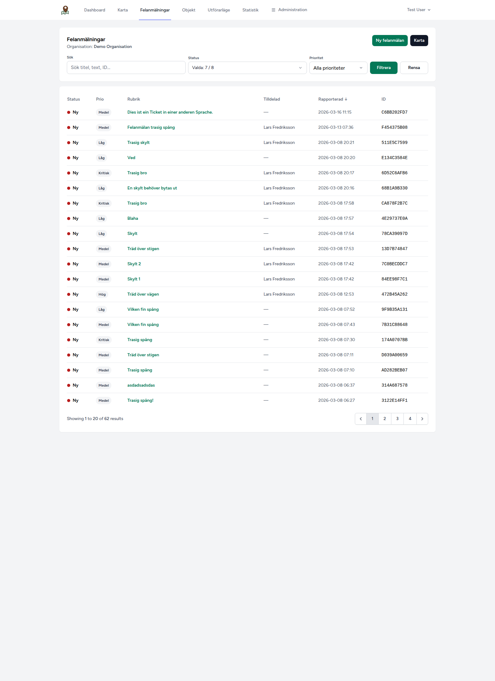Open the Felanmälan trasig spång ticket link
The width and height of the screenshot is (495, 681).
coord(151,128)
